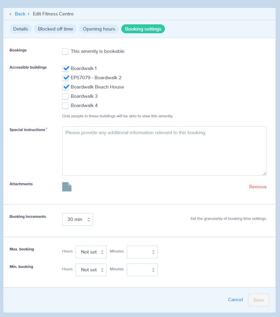Click the 'Min. booking' label
280x317 pixels.
point(21,267)
